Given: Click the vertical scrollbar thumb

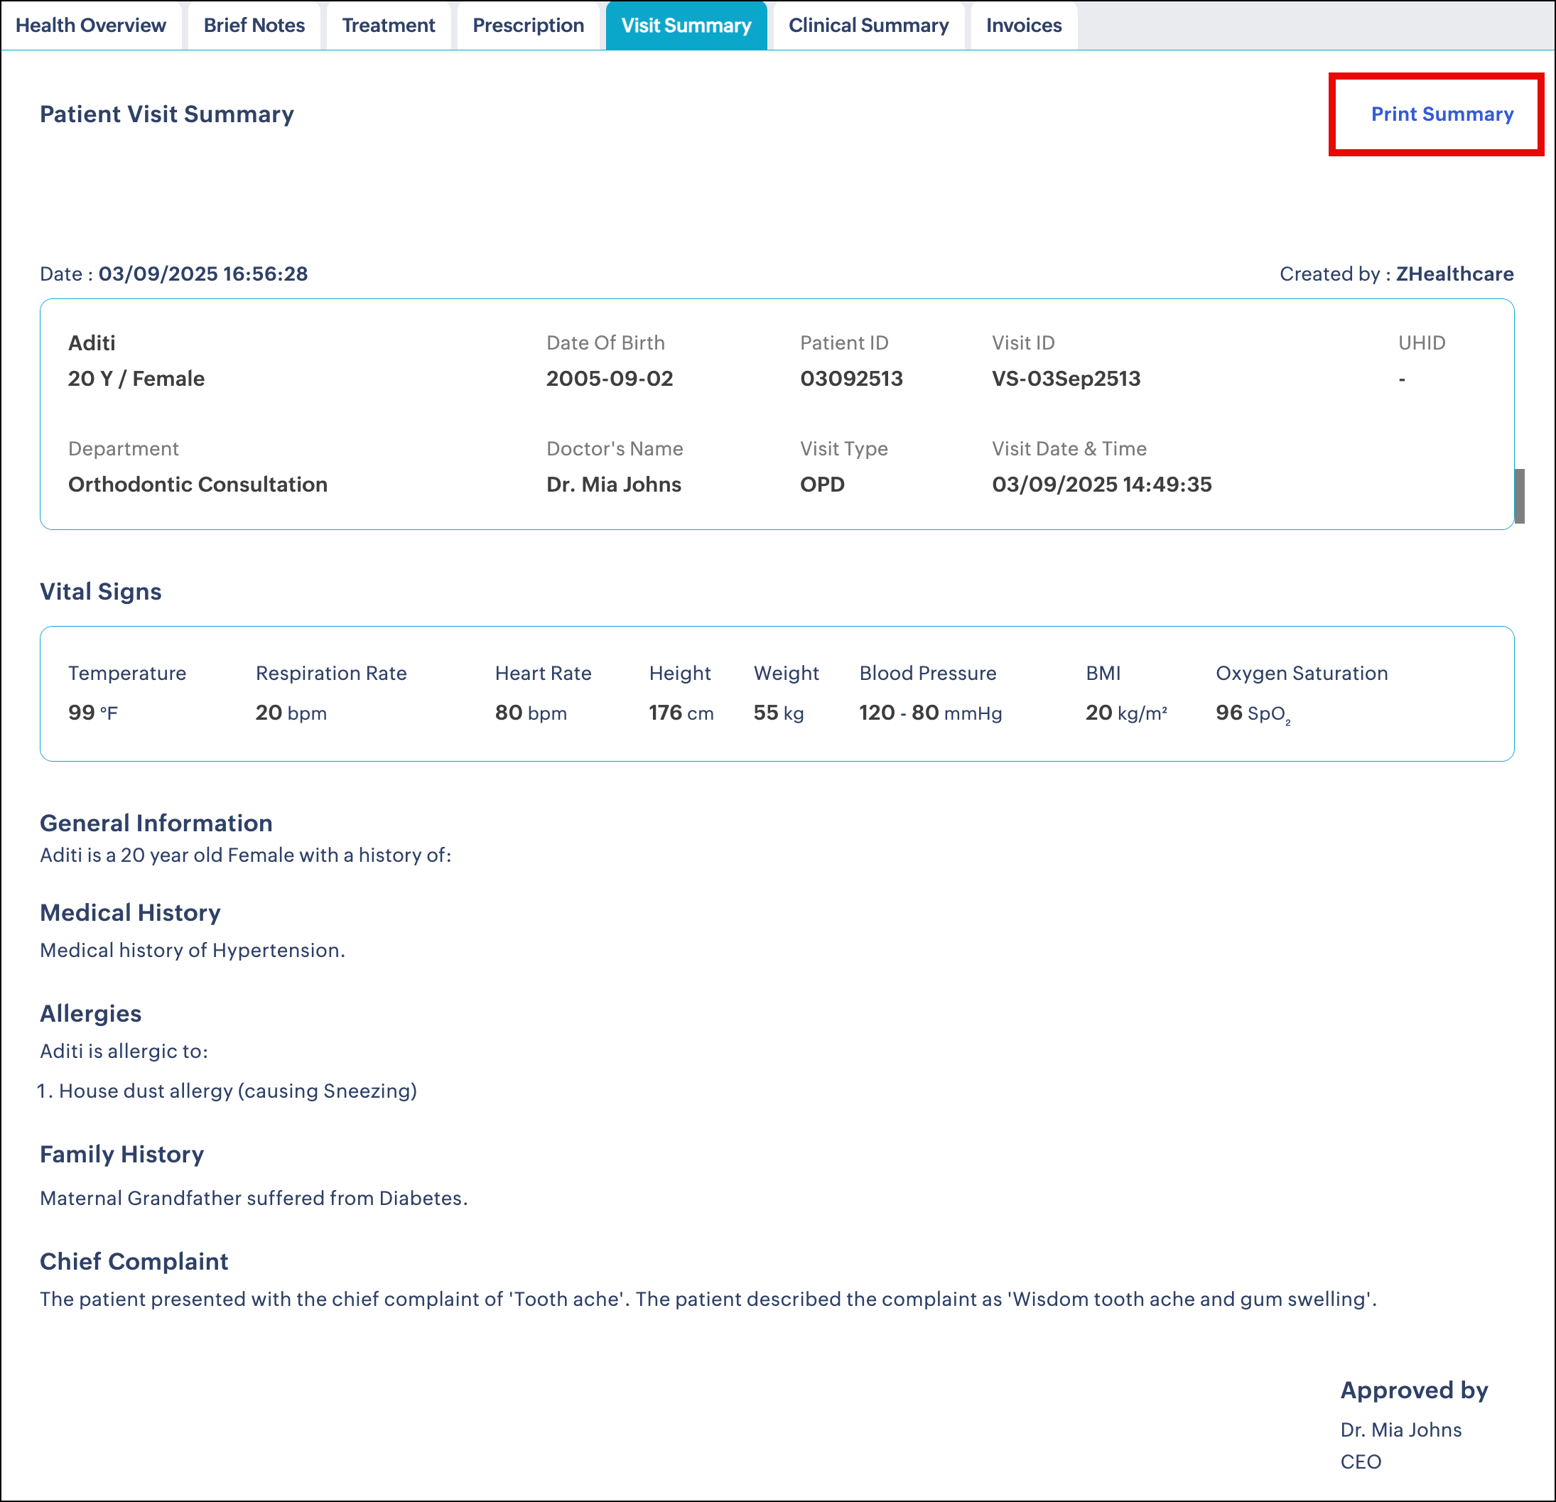Looking at the screenshot, I should (x=1518, y=496).
